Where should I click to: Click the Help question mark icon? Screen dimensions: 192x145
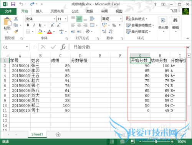pos(155,4)
